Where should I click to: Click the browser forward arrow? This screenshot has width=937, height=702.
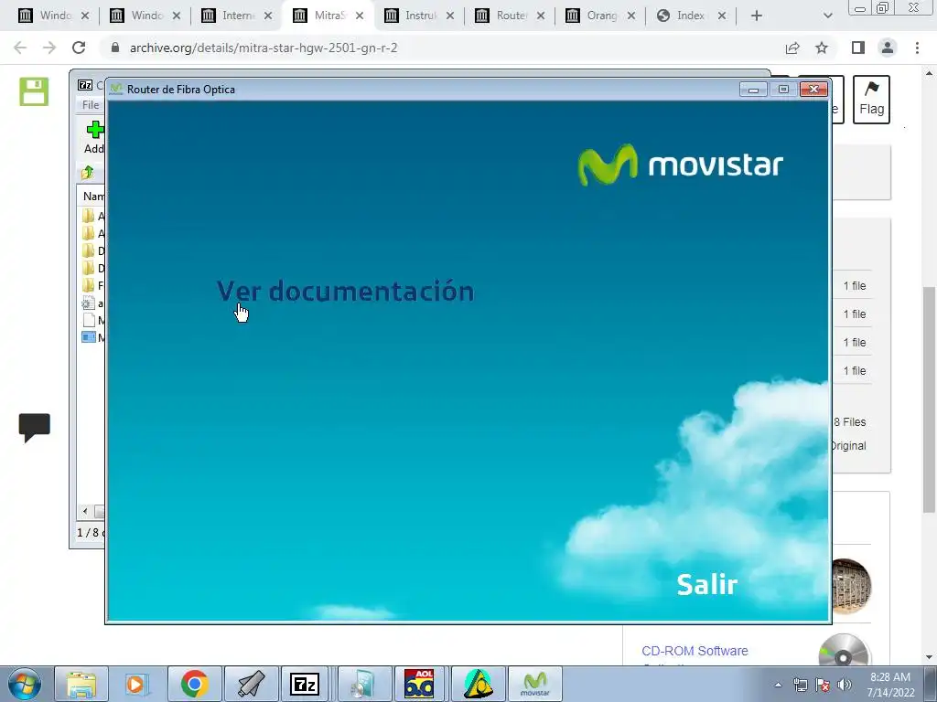point(49,48)
